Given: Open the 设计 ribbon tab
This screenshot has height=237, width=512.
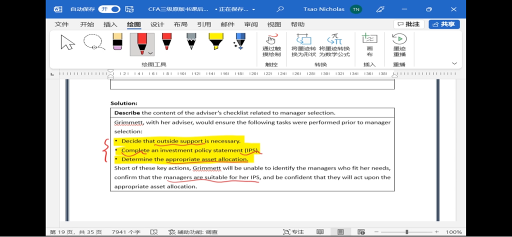Looking at the screenshot, I should (157, 24).
